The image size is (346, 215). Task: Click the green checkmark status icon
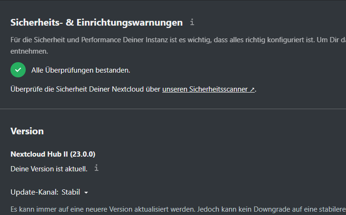click(18, 70)
